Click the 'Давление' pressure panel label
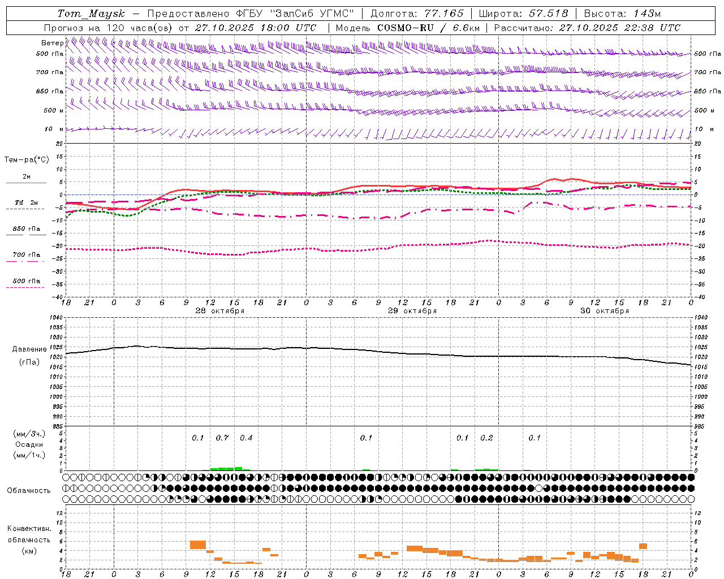Screen dimensions: 724x579 [x=29, y=349]
